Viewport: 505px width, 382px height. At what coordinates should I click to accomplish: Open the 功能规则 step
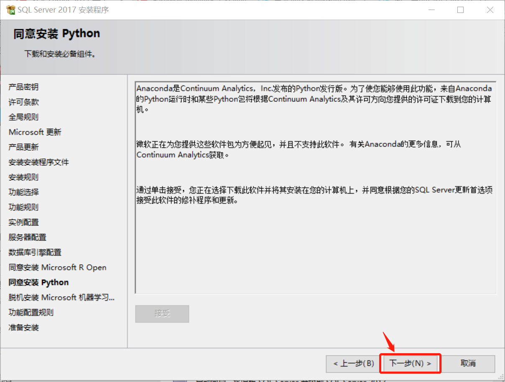[23, 207]
